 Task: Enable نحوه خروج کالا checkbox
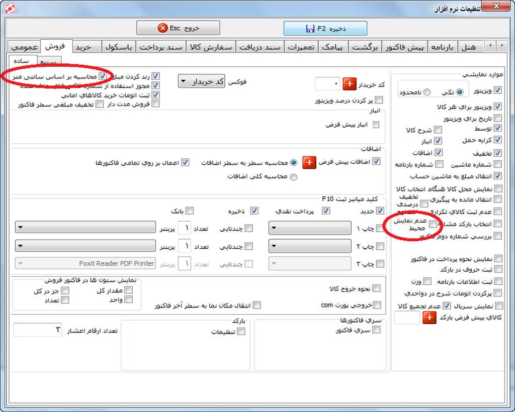(x=377, y=288)
